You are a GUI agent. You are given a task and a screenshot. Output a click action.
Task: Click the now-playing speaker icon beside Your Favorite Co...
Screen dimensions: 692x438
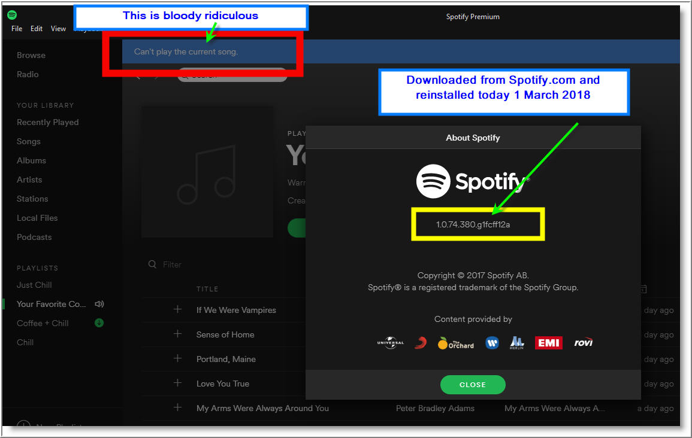tap(99, 304)
